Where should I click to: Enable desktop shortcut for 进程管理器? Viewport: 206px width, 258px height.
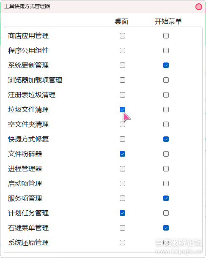coord(122,168)
